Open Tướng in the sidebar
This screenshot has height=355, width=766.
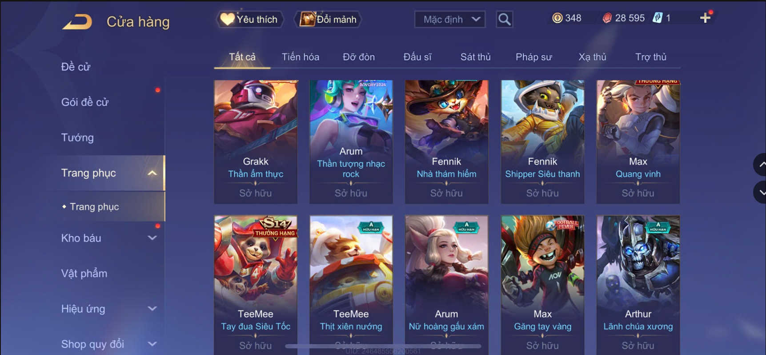tap(78, 137)
